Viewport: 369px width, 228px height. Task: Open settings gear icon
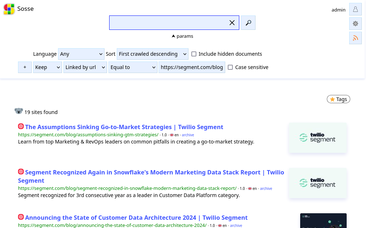(x=355, y=23)
